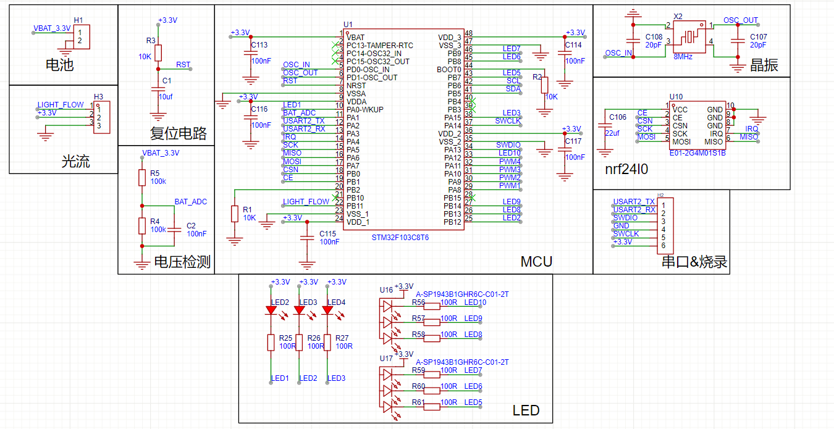834x429 pixels.
Task: Select resistor R59 symbol on LED7 line
Action: click(431, 374)
